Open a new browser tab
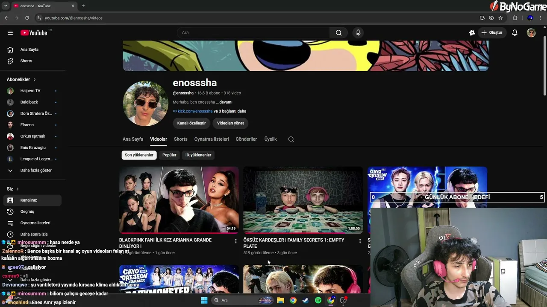The image size is (547, 307). [83, 6]
